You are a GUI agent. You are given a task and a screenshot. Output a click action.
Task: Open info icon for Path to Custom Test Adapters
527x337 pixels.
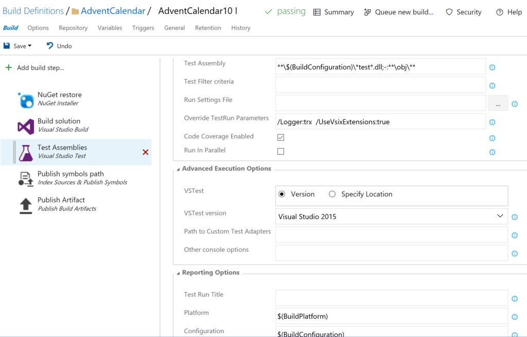click(515, 235)
